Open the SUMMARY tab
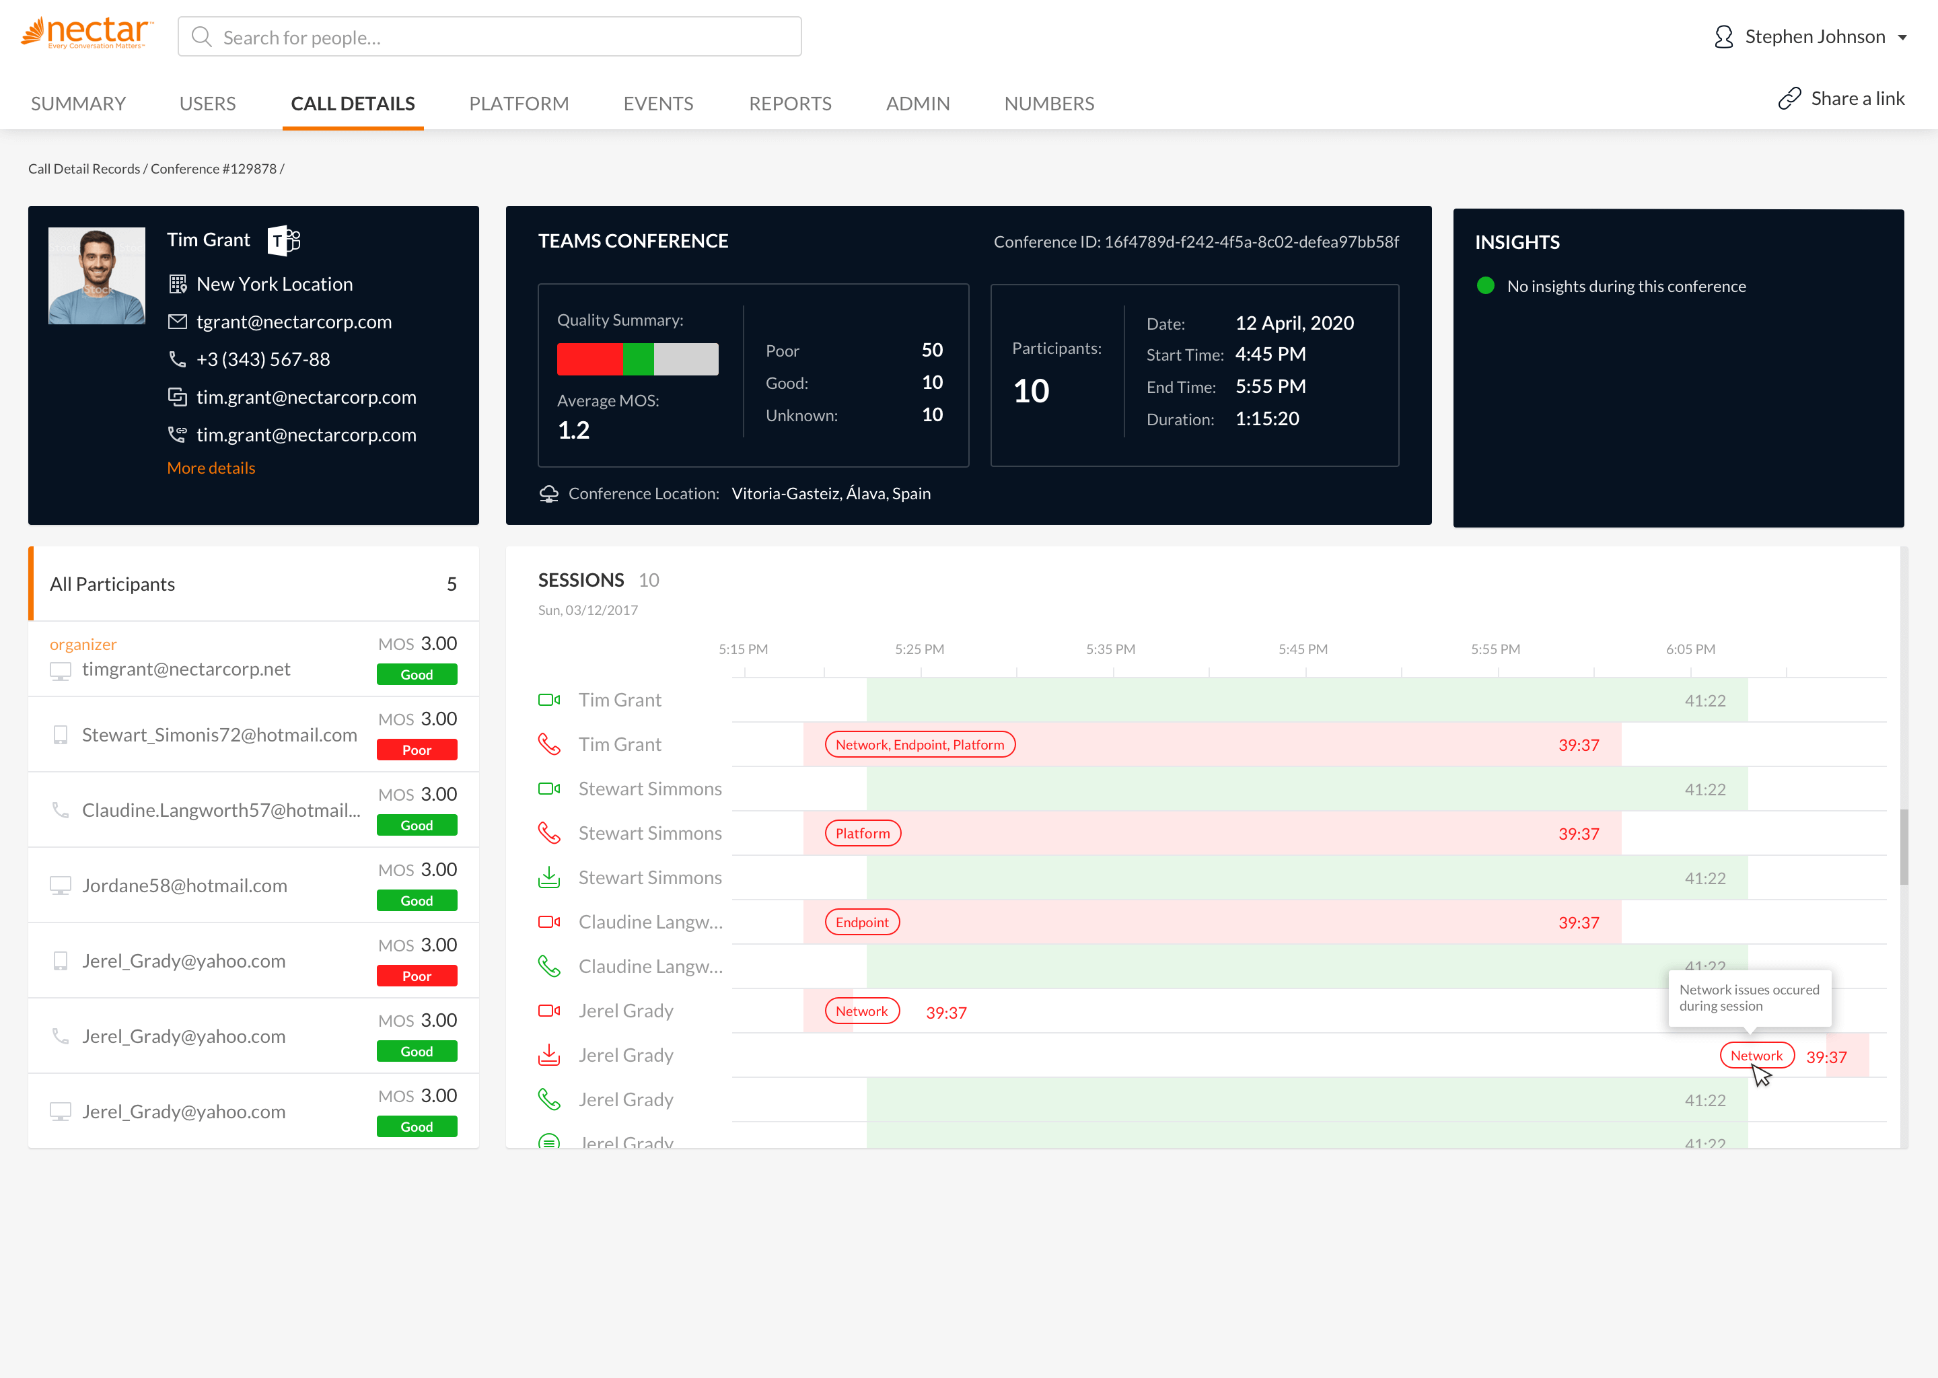 coord(78,104)
